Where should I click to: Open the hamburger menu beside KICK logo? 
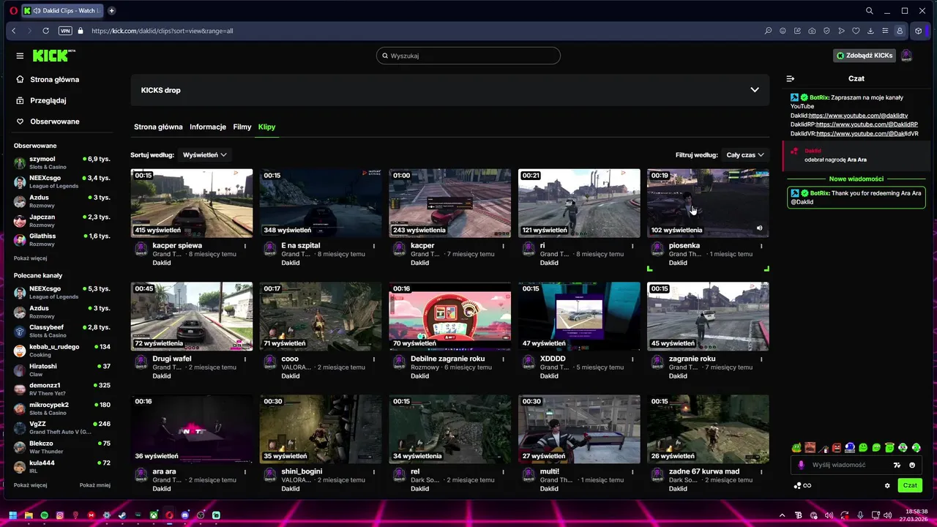coord(20,56)
